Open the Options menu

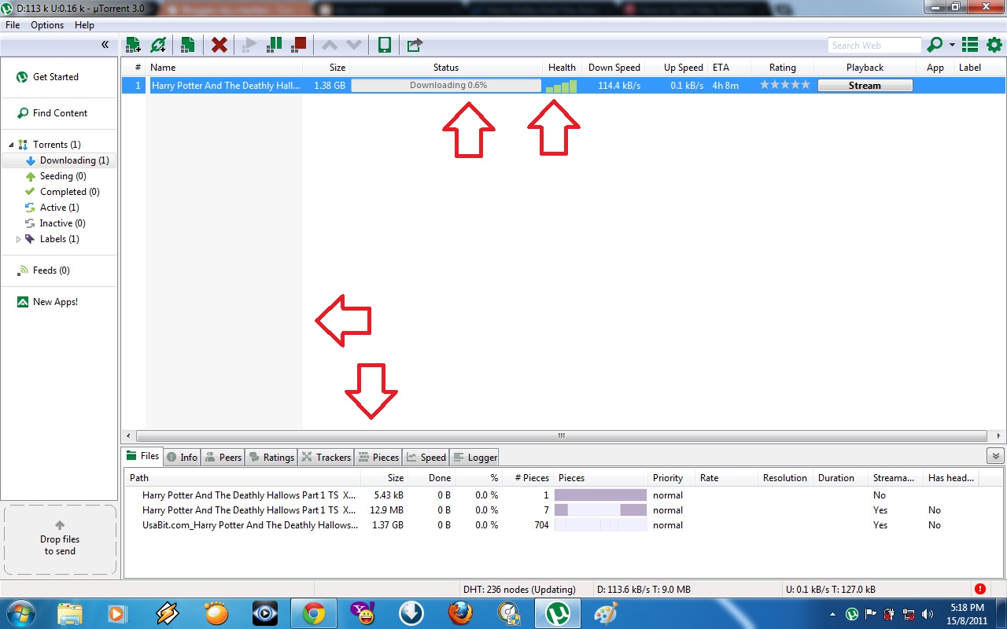click(x=47, y=25)
